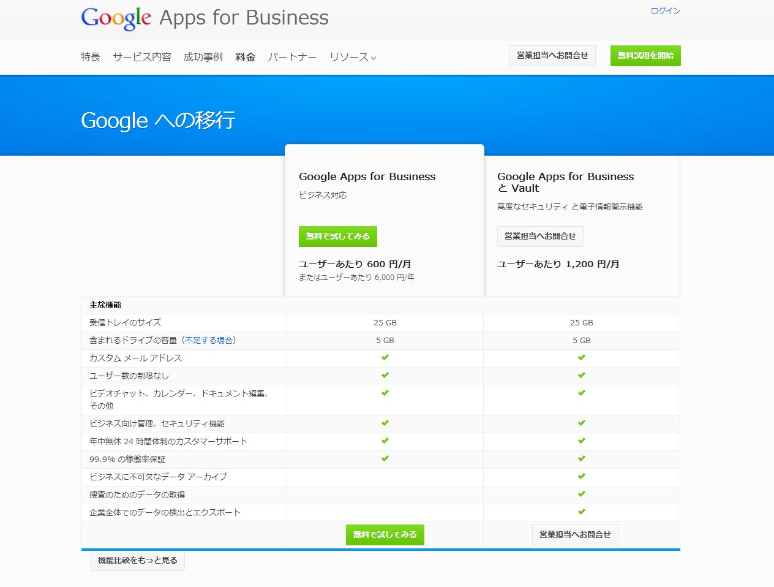Click またはユーザーあたり 6,000 円/年 text

pyautogui.click(x=357, y=278)
